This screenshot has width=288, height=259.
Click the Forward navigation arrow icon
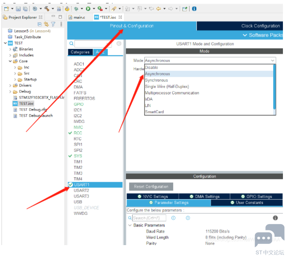click(171, 8)
